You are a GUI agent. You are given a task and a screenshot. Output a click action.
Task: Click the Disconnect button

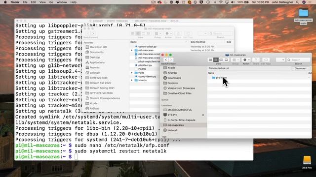[x=300, y=68]
